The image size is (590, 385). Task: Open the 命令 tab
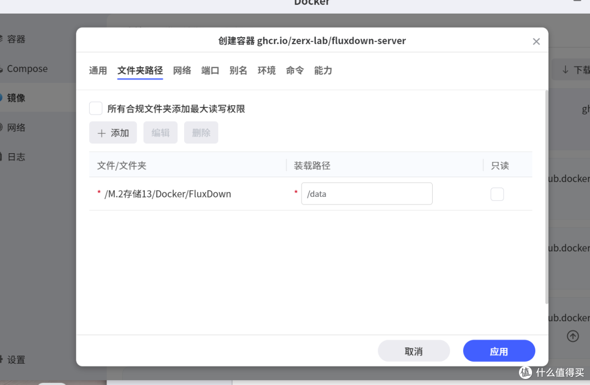click(294, 70)
